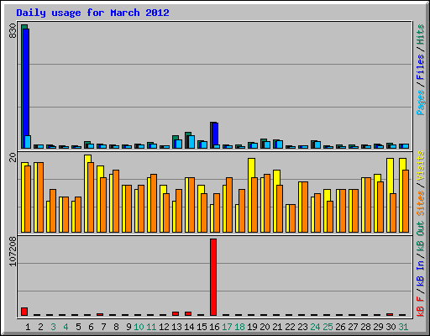Click green weekend day label 17
Viewport: 430px width, 336px height.
(227, 327)
